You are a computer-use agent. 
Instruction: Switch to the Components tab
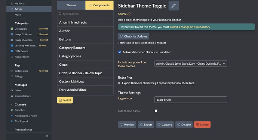pyautogui.click(x=99, y=5)
